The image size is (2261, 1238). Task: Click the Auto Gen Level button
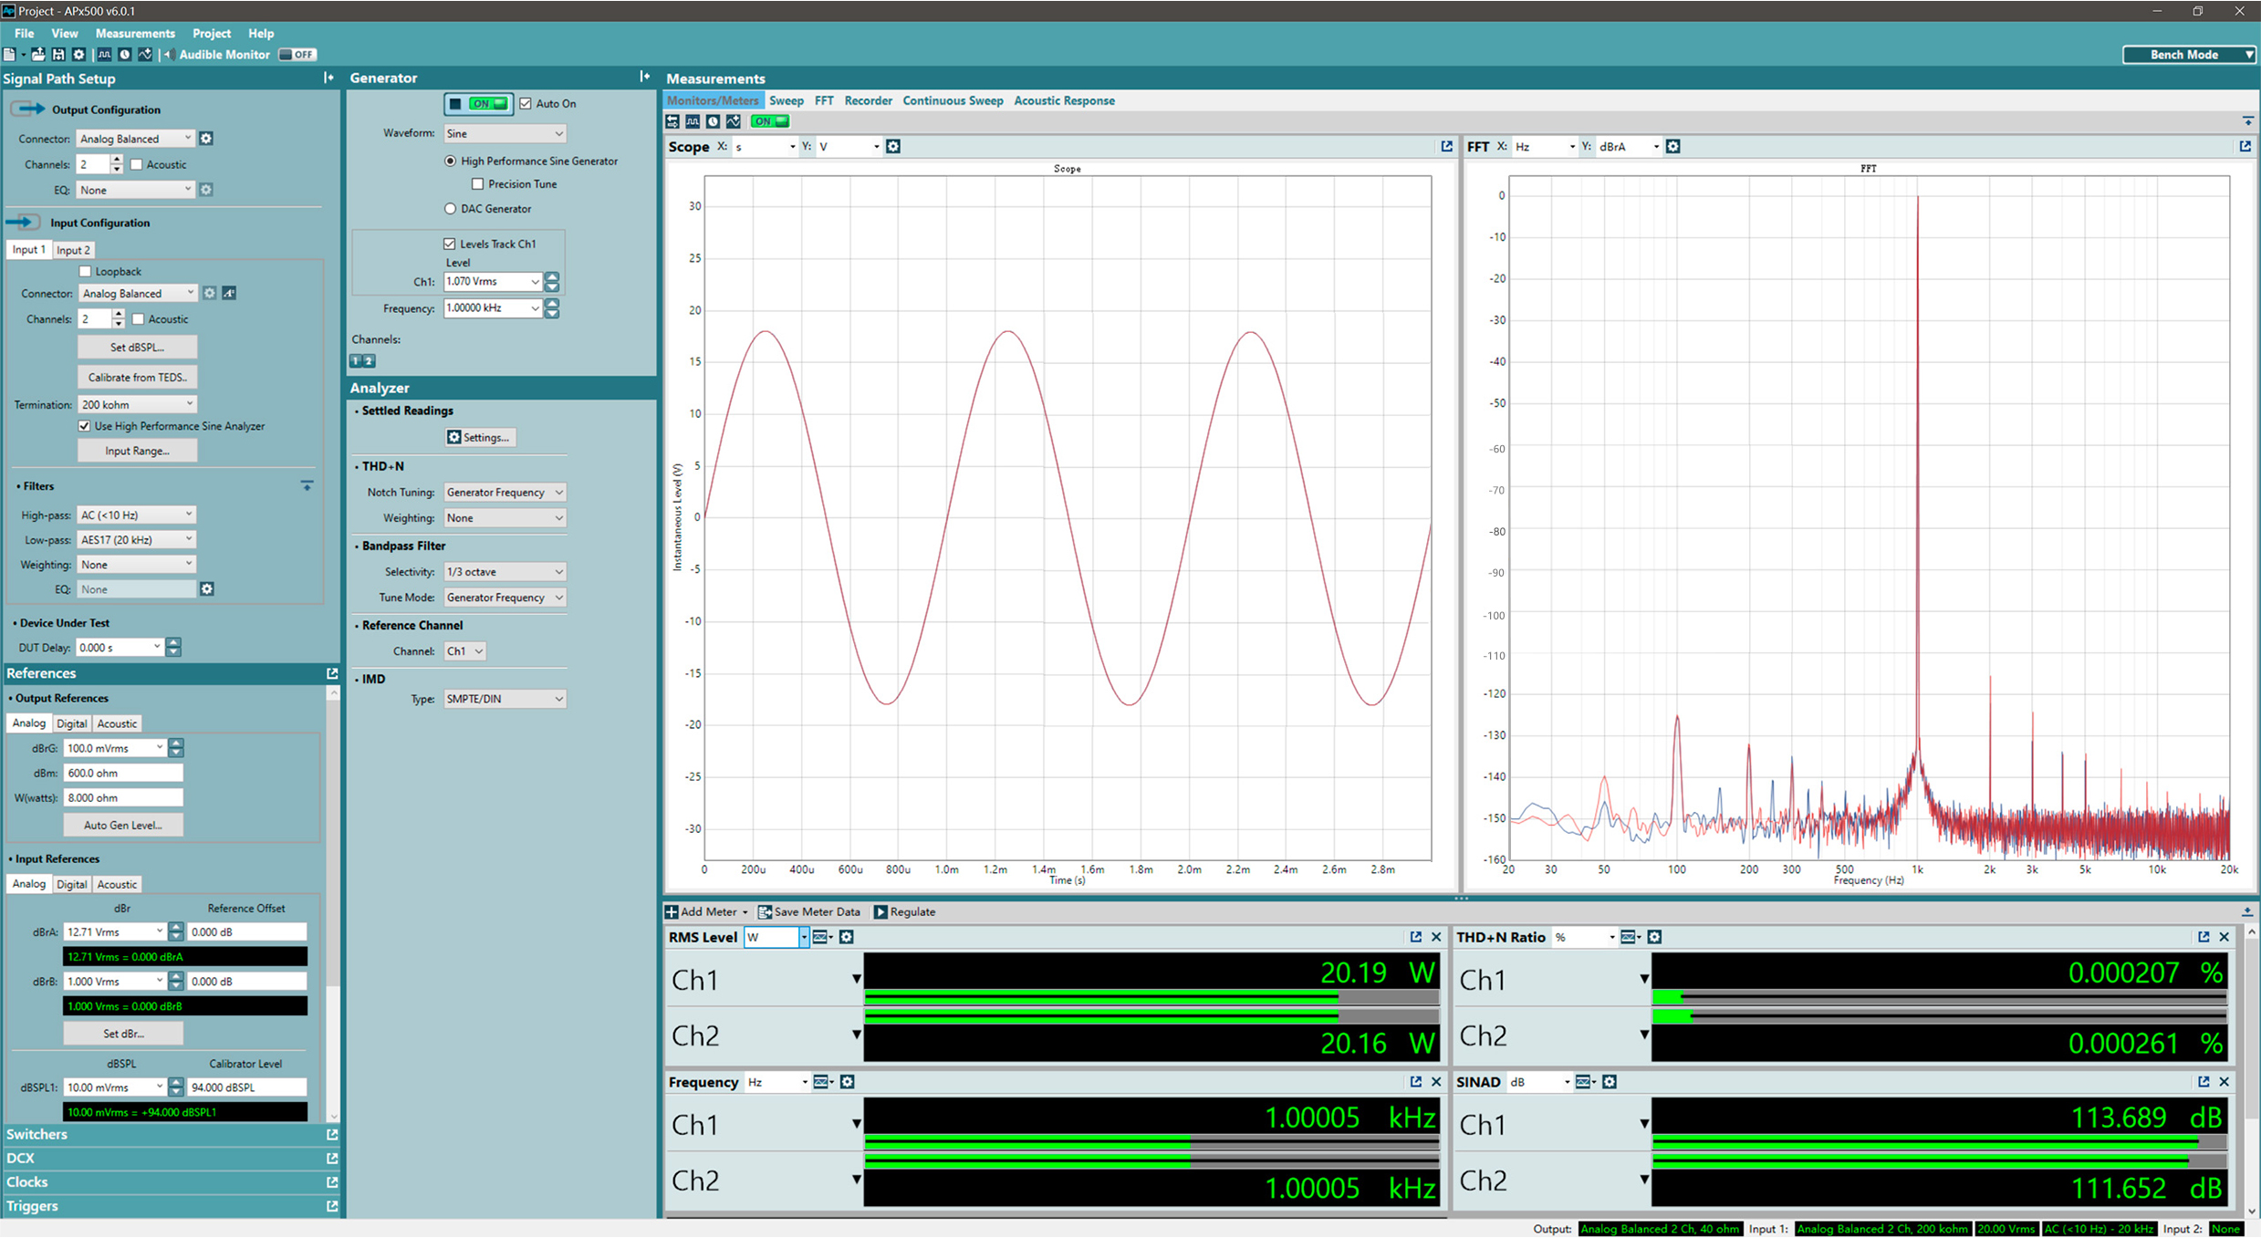tap(123, 826)
